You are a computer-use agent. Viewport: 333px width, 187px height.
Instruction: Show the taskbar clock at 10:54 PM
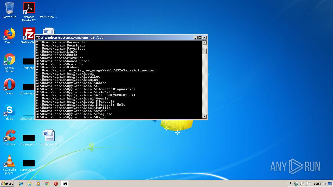(319, 184)
